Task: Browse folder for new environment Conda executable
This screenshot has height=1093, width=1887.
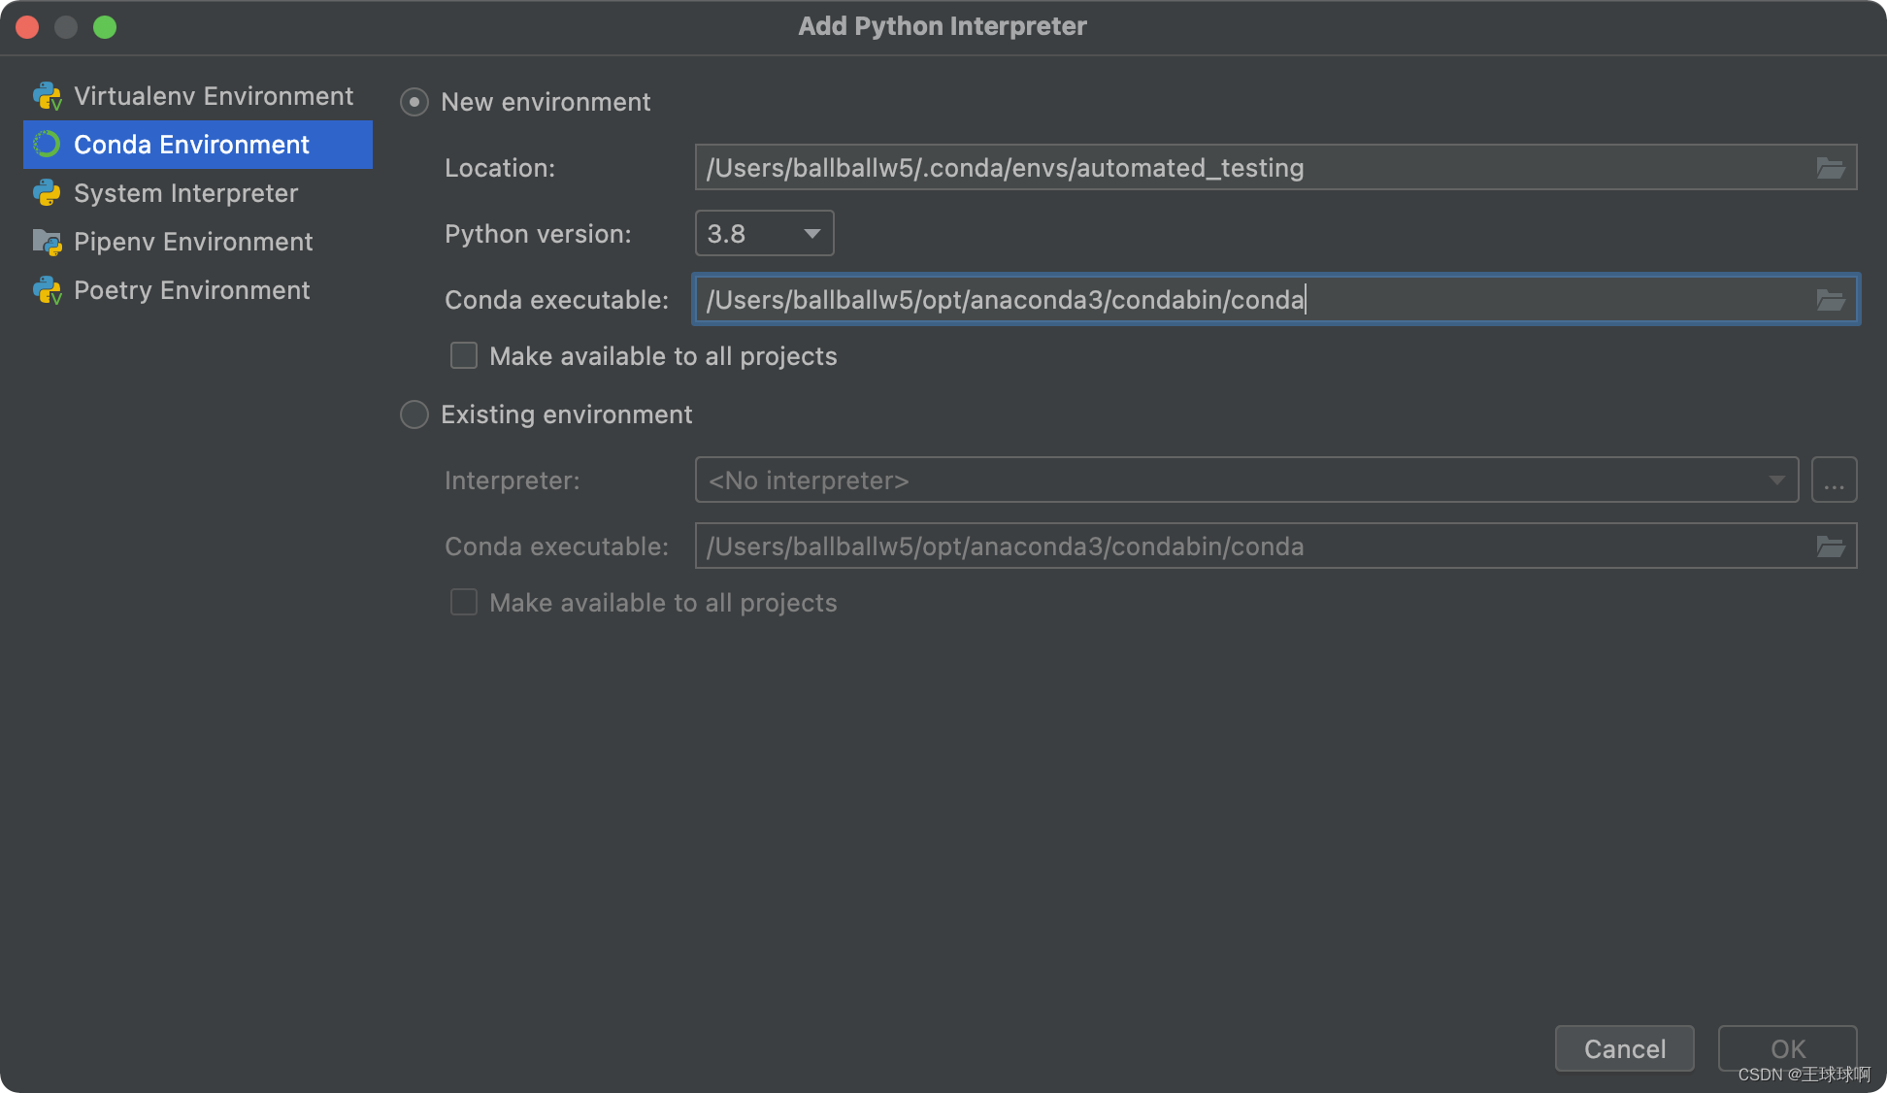Action: pyautogui.click(x=1831, y=300)
